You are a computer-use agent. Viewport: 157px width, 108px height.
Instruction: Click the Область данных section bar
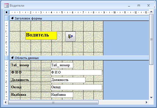(x=79, y=58)
